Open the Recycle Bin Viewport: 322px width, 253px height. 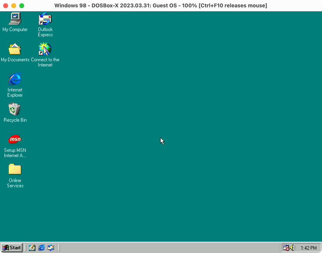pyautogui.click(x=14, y=109)
